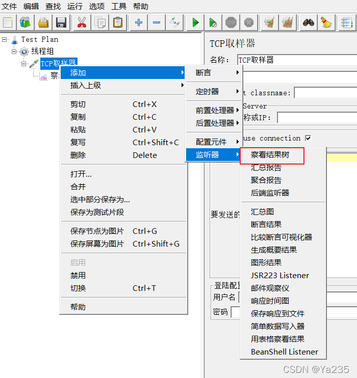This screenshot has height=378, width=357.
Task: Expand the 插入上级 submenu
Action: [x=122, y=85]
